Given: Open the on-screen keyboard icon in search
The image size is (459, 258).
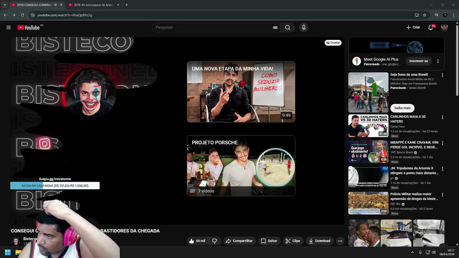Looking at the screenshot, I should pyautogui.click(x=275, y=28).
